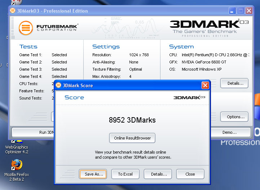Click the 3DMark03 logo in Score dialog
Viewport: 260px width, 190px height.
coord(190,97)
